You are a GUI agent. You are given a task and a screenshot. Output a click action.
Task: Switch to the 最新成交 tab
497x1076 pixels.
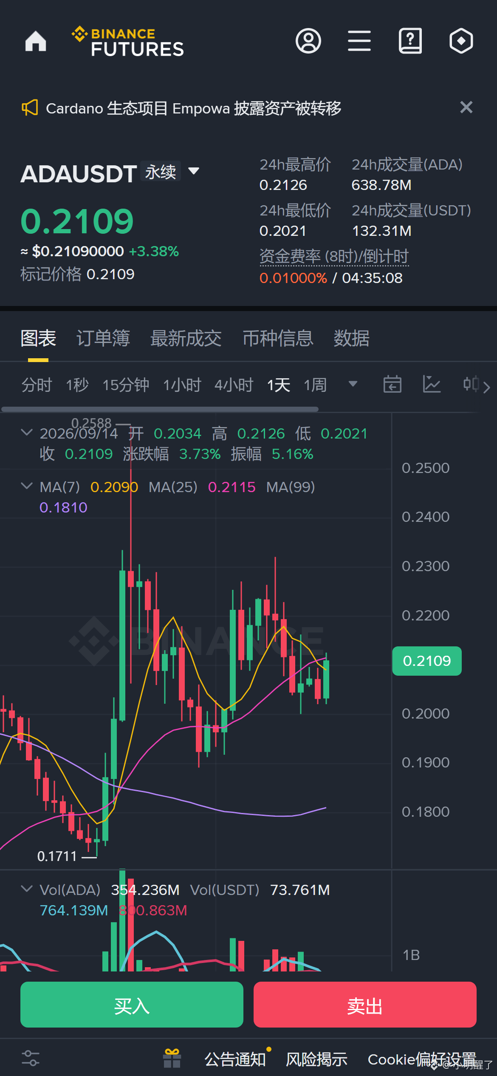[x=186, y=339]
